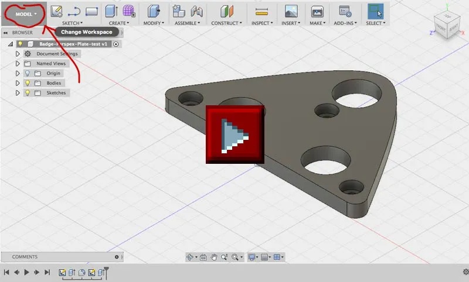Open the SKETCH menu
The height and width of the screenshot is (282, 469).
(72, 23)
